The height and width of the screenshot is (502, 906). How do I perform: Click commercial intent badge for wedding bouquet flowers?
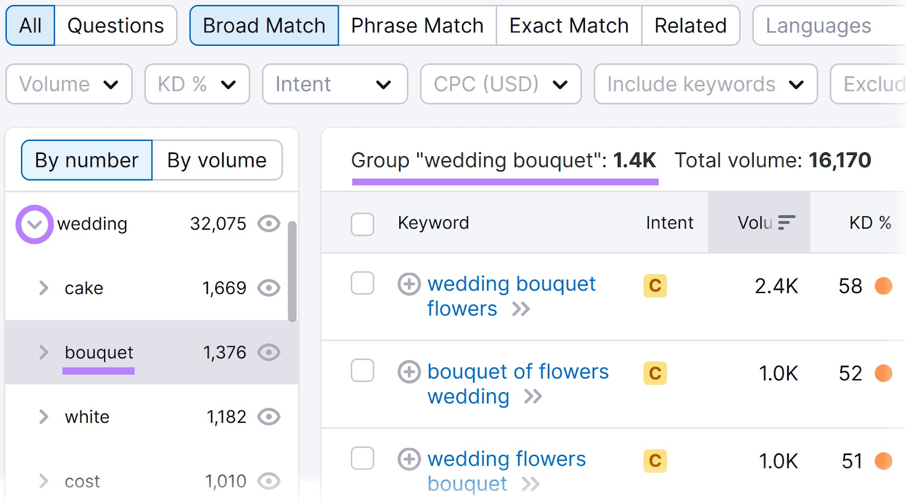tap(655, 286)
